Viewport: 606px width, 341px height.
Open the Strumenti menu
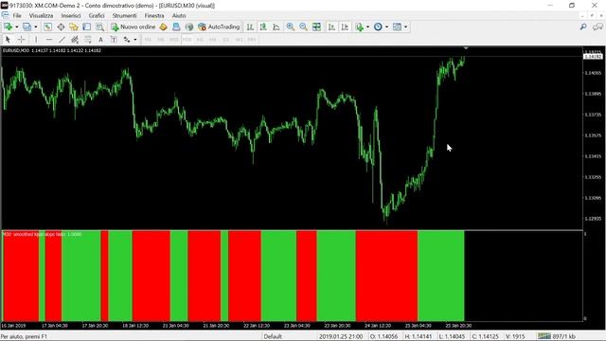(x=124, y=15)
